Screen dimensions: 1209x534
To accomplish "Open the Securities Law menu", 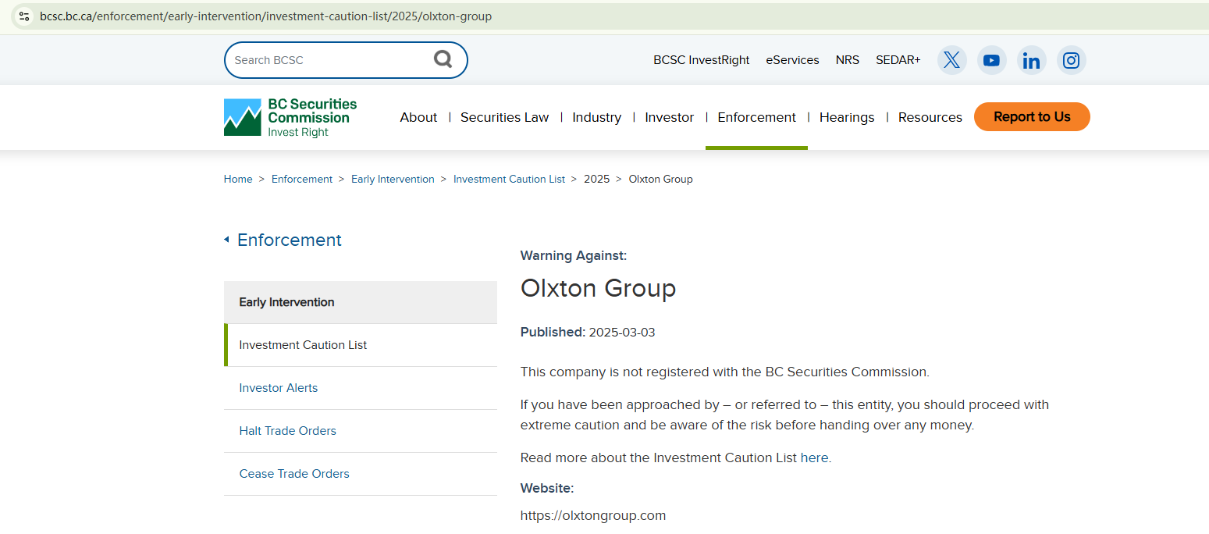I will click(x=504, y=117).
